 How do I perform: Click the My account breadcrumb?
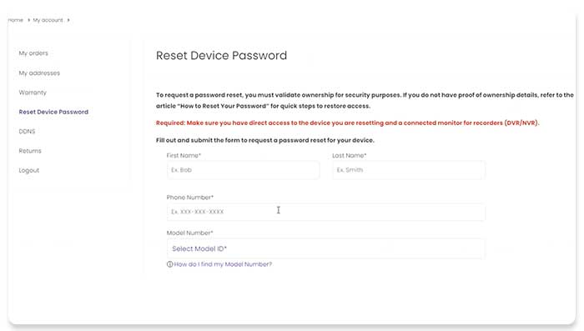(48, 20)
